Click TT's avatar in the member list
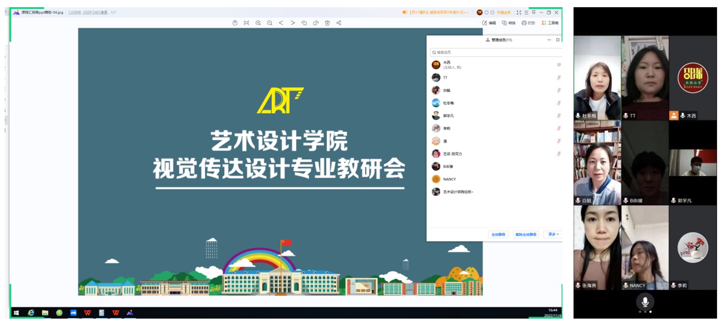 436,77
